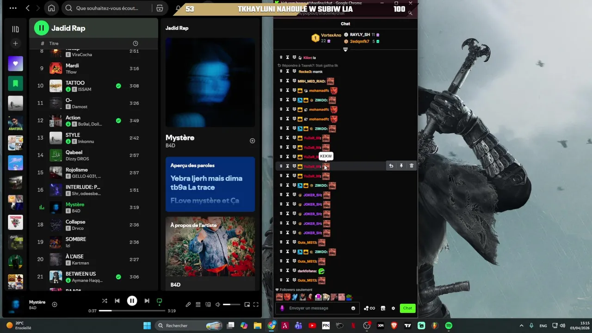Viewport: 592px width, 333px height.
Task: Switch Spotify to full screen view
Action: pos(256,304)
